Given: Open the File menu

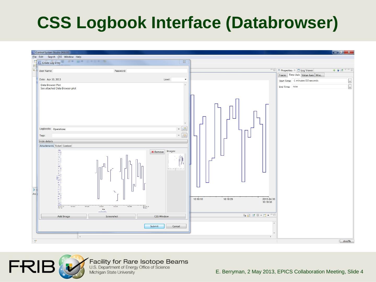Looking at the screenshot, I should tap(34, 57).
